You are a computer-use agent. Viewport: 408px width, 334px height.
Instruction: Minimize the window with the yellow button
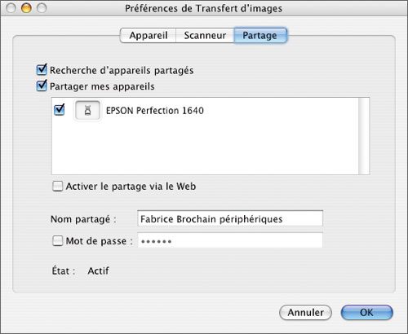click(x=26, y=8)
